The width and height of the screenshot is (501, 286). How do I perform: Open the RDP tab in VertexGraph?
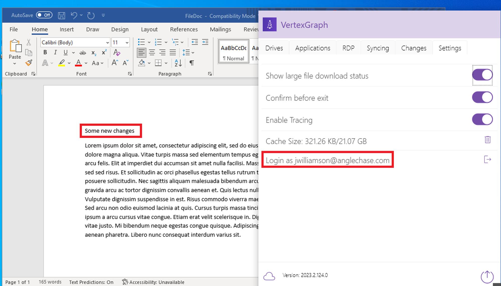[x=348, y=48]
